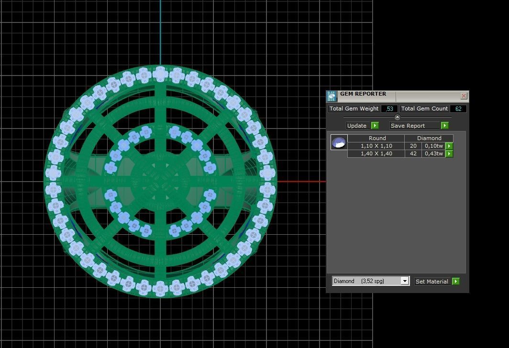Image resolution: width=509 pixels, height=348 pixels.
Task: Click the green arrow next to Set Material
Action: click(456, 282)
